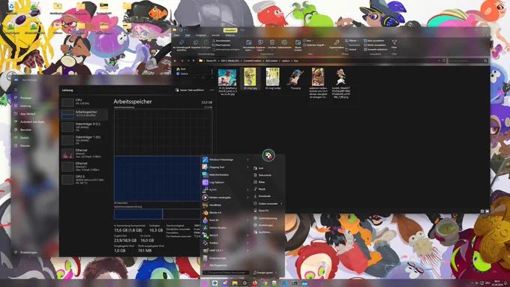Open Prozesse page in Task Manager
The image size is (510, 287).
point(25,98)
